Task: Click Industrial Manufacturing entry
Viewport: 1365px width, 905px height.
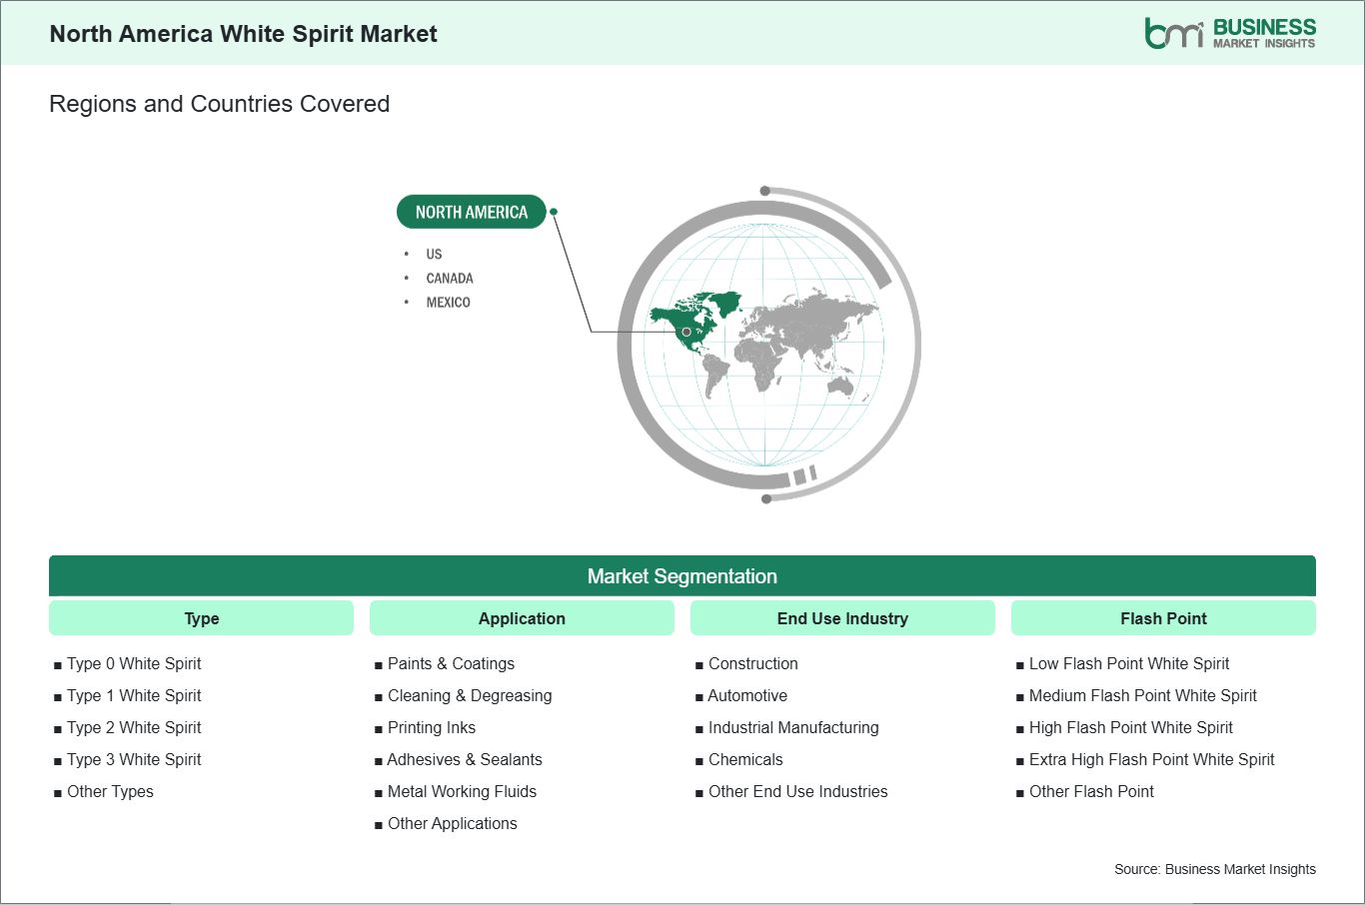Action: pos(793,727)
